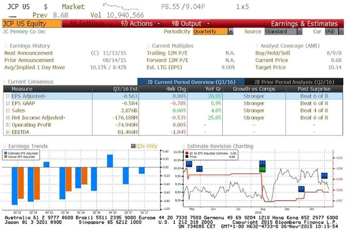Click the Current Consensus section icon

tap(5, 81)
